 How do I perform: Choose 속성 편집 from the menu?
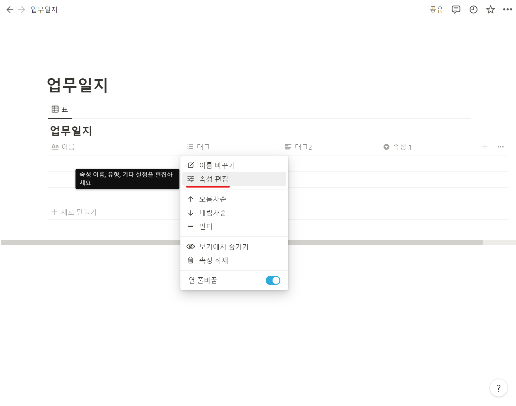tap(234, 179)
